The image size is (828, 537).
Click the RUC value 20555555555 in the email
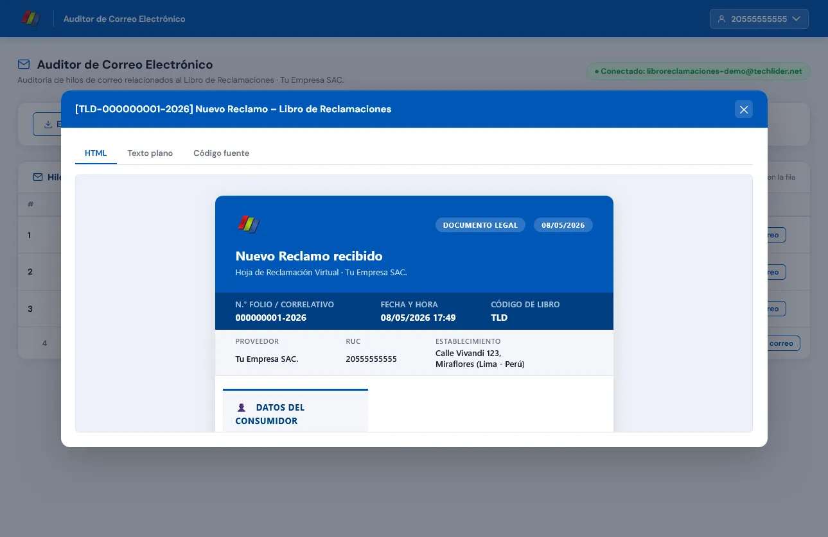[x=371, y=359]
